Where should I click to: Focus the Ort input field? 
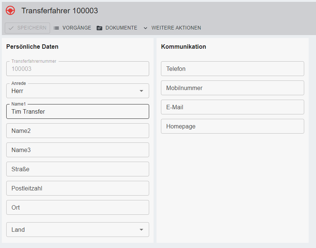tap(77, 207)
